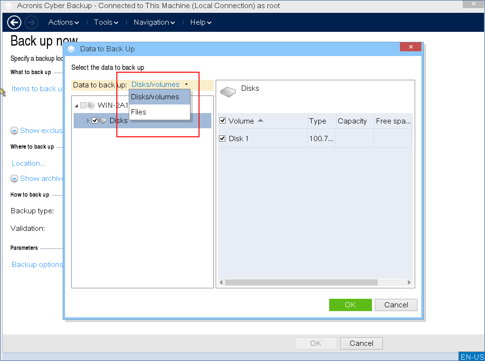Image resolution: width=485 pixels, height=361 pixels.
Task: Open the Backup options link
Action: 37,265
